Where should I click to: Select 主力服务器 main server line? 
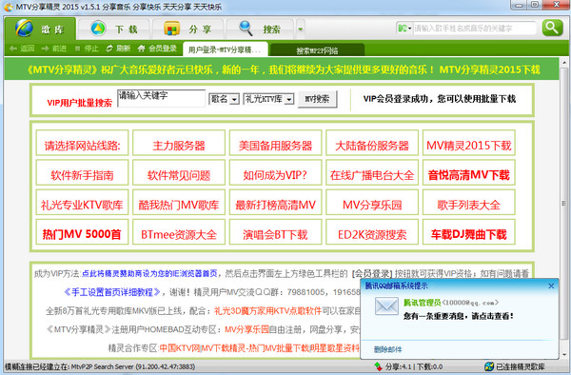tap(179, 146)
